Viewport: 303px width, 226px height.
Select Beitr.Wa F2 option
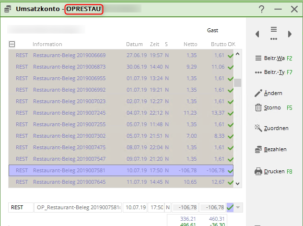[x=274, y=58]
